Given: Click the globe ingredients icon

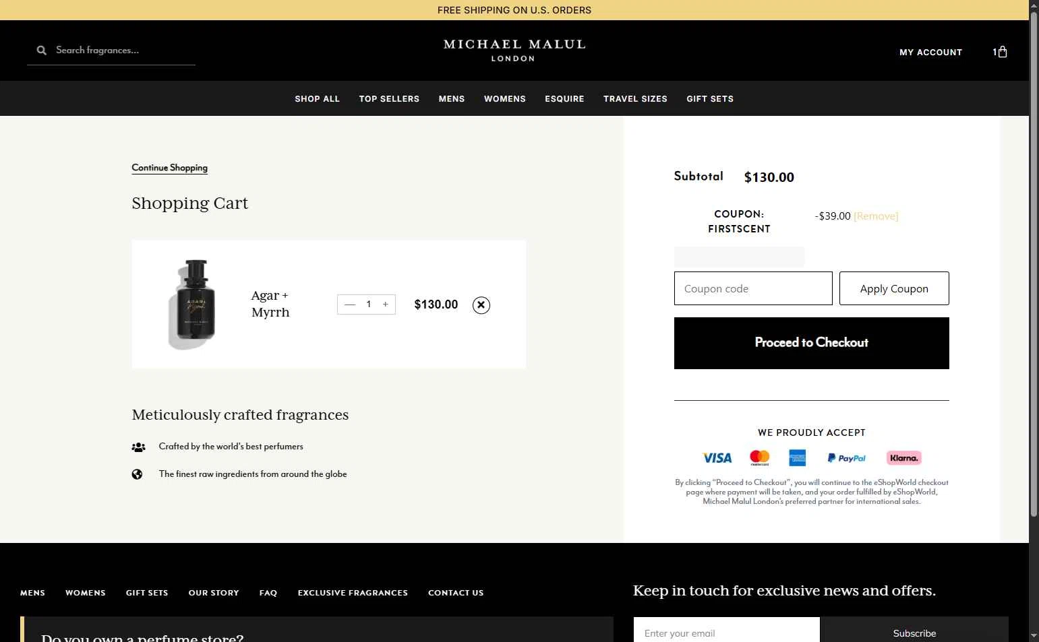Looking at the screenshot, I should (137, 474).
